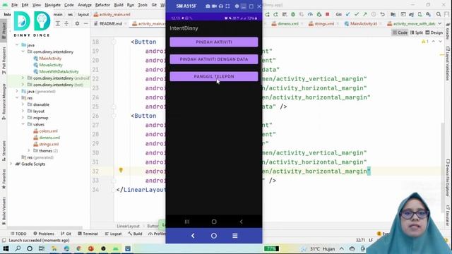Click the yellow lightbulb on line 32
This screenshot has width=452, height=254.
(121, 170)
